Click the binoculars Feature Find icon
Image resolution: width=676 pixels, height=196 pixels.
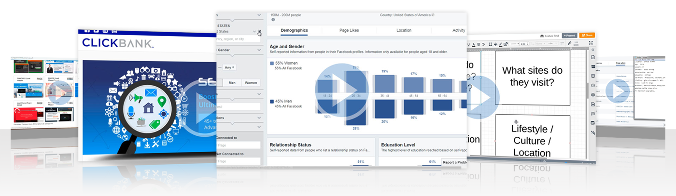(x=542, y=36)
